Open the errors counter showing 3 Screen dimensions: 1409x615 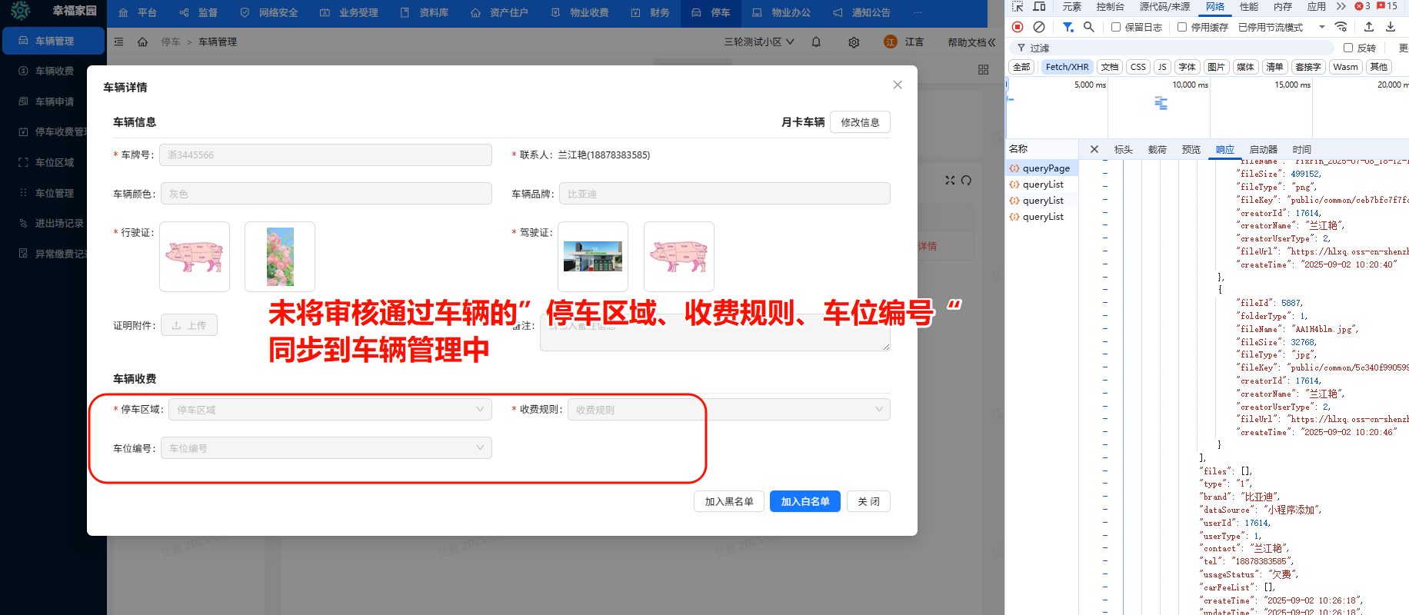[x=1363, y=6]
